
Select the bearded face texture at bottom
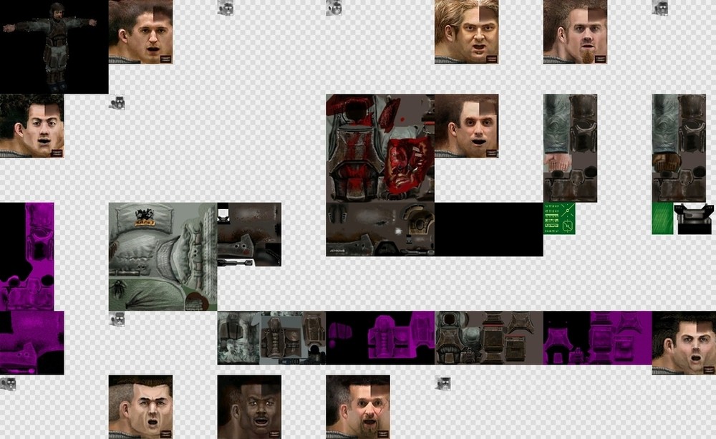357,406
